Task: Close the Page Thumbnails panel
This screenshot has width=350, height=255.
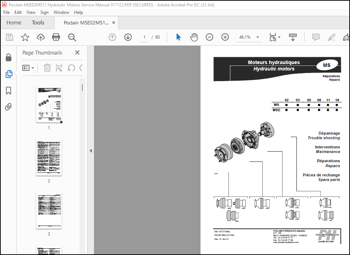Action: (x=77, y=52)
